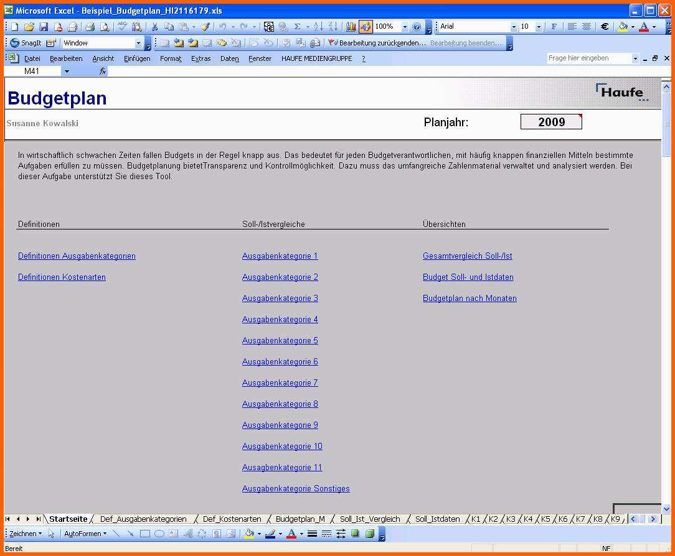Viewport: 675px width, 556px height.
Task: Toggle the Drawing toolbar button
Action: [366, 27]
